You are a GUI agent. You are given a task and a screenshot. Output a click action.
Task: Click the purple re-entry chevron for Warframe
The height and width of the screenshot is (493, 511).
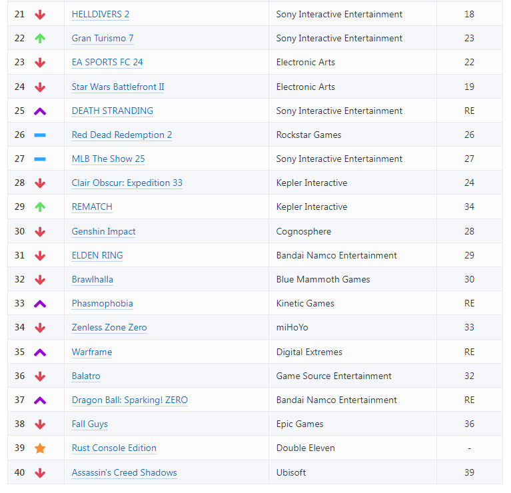[40, 352]
